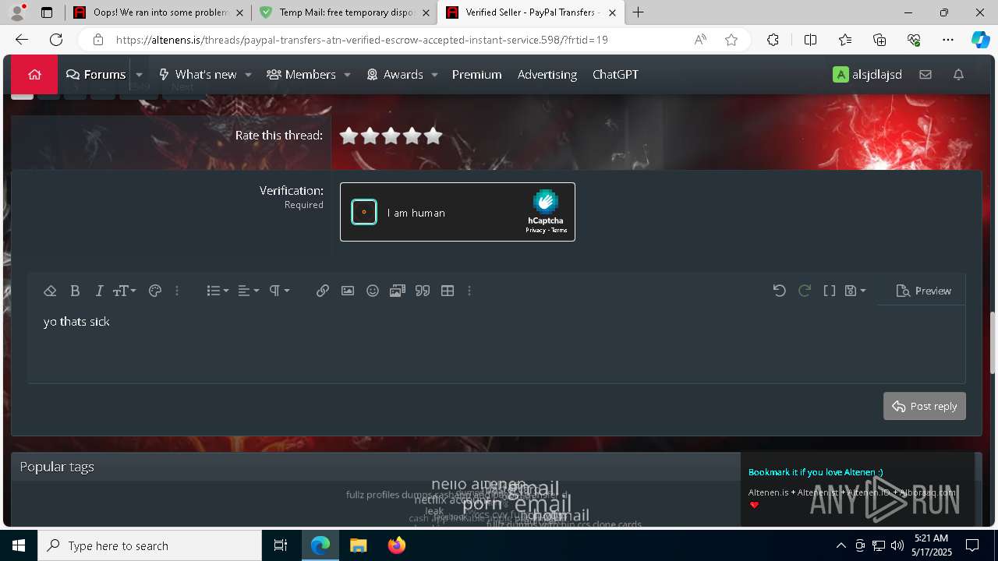Open the alerts bell icon
Screen dimensions: 998x561
[x=959, y=74]
